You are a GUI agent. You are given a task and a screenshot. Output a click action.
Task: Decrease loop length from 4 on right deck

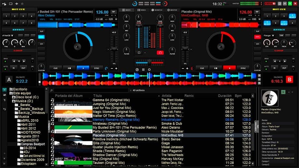coord(275,61)
